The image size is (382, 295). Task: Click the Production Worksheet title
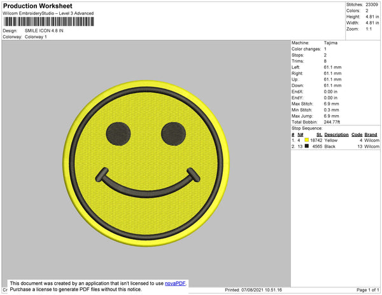[38, 6]
